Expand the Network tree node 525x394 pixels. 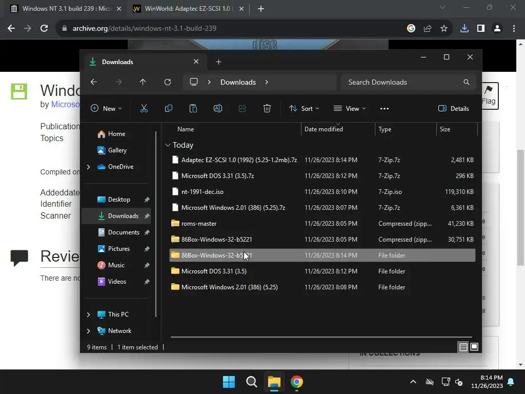pos(88,331)
